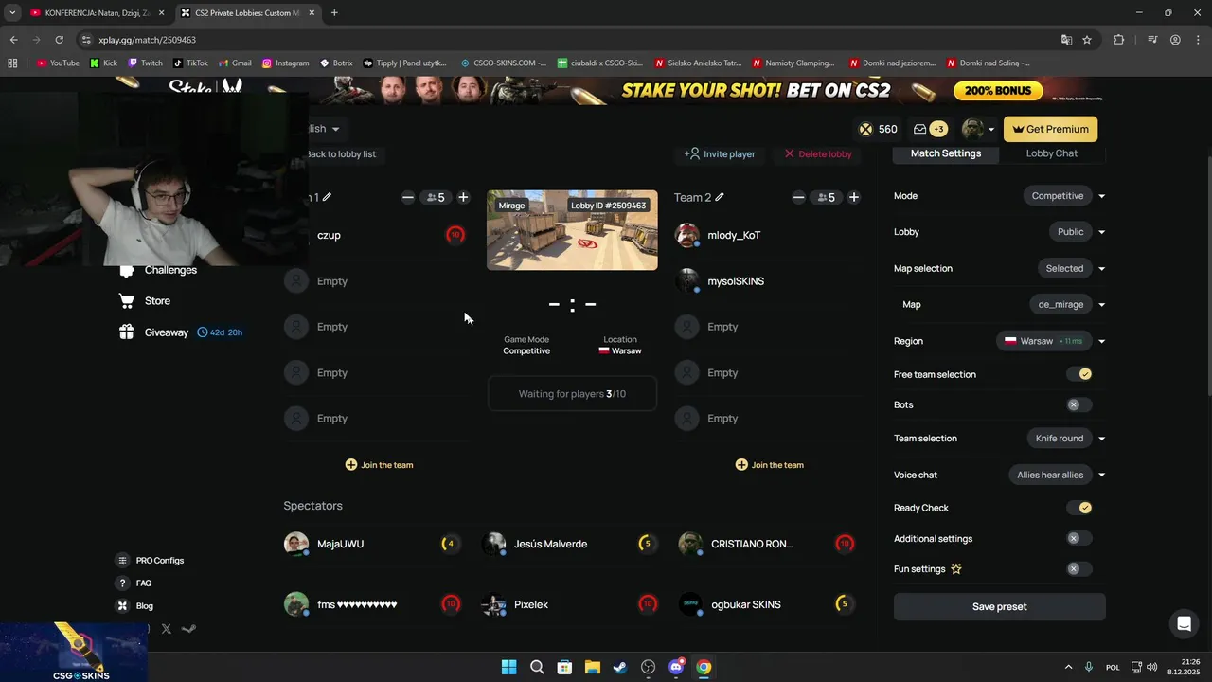This screenshot has height=682, width=1212.
Task: Enable the Additional settings toggle
Action: pos(1079,538)
